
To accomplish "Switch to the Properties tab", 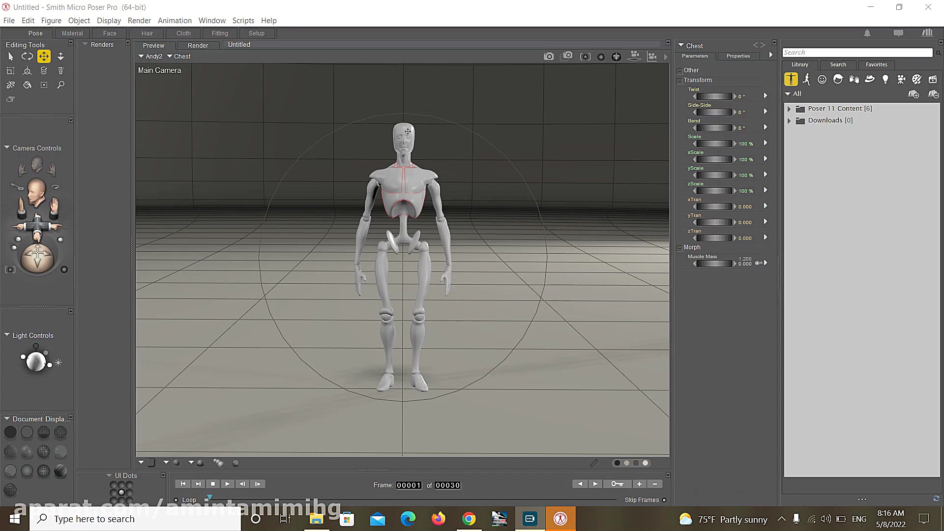I will pyautogui.click(x=738, y=56).
